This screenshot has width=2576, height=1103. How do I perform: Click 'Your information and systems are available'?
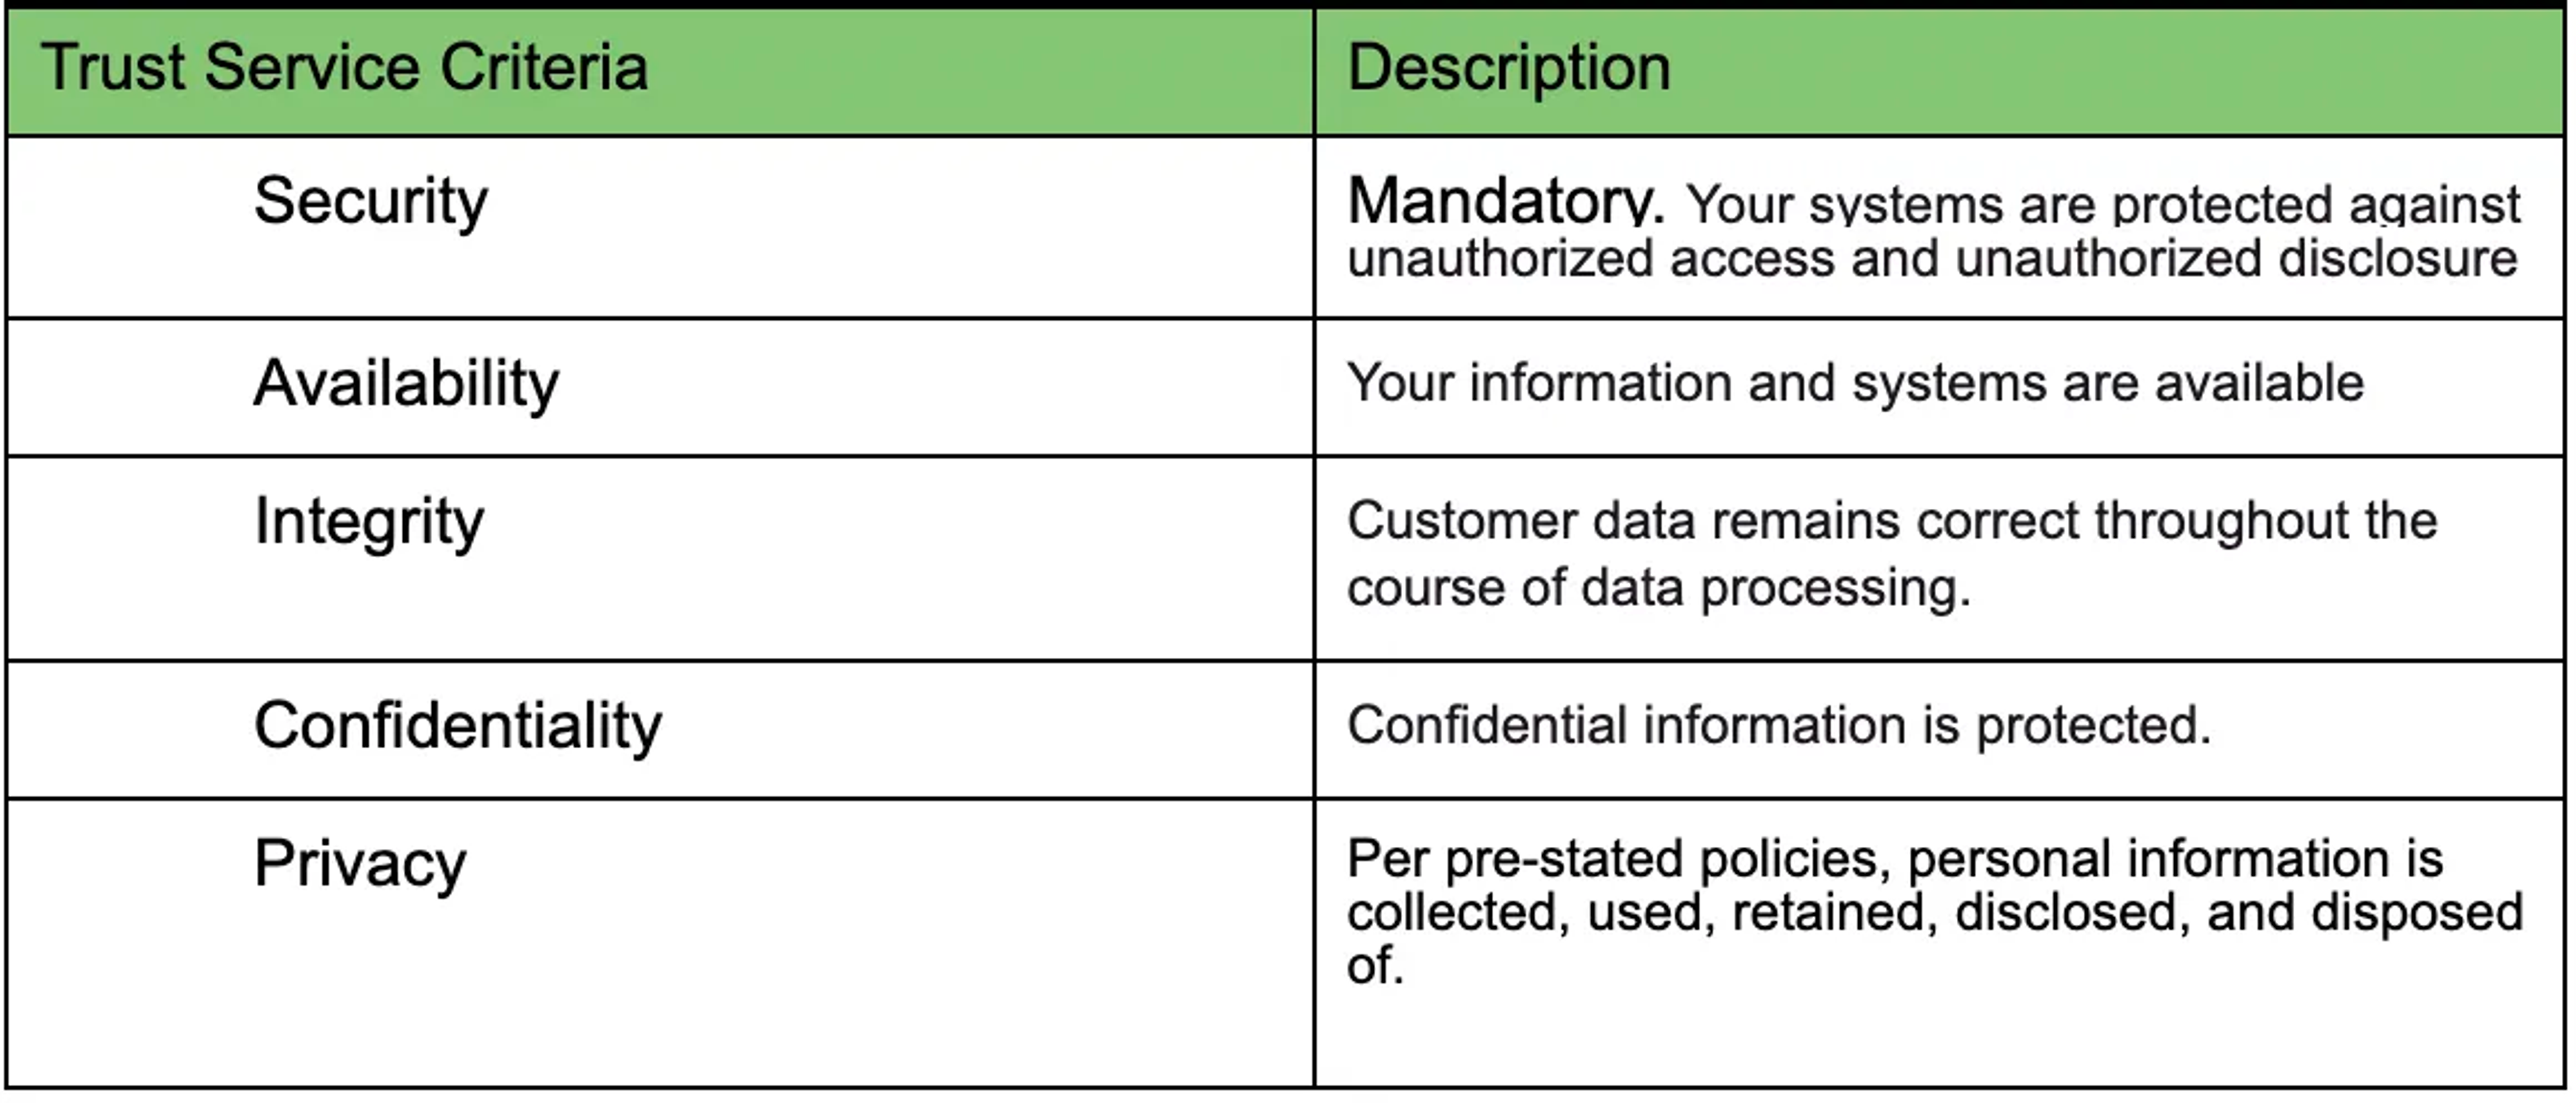click(x=1855, y=384)
